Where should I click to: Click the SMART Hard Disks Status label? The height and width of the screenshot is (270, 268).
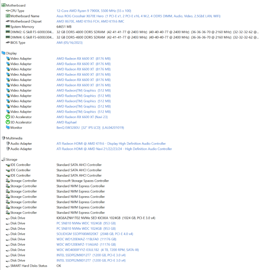pos(29,266)
